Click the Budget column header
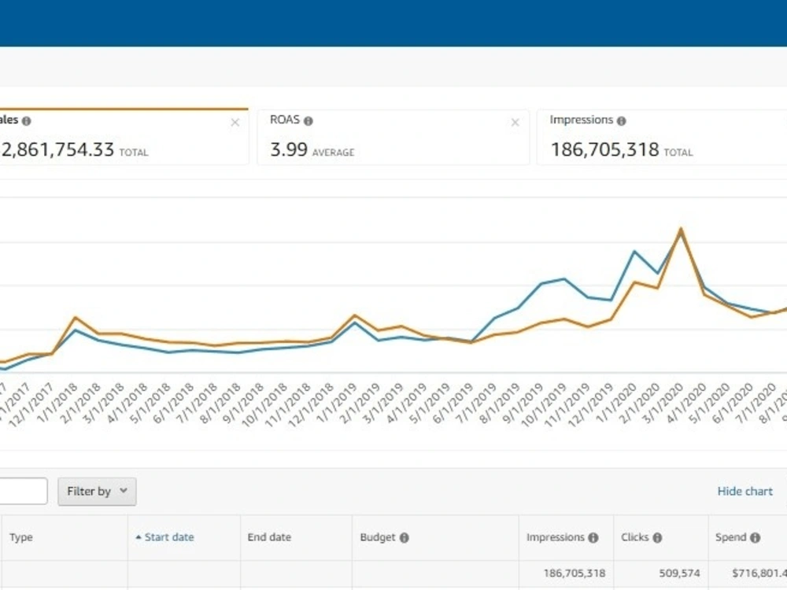787x590 pixels. [378, 537]
